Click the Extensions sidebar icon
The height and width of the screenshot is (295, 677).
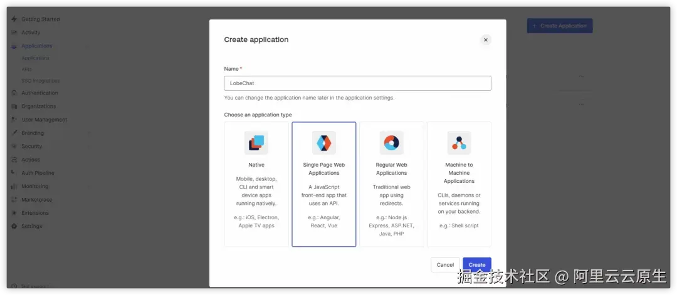[x=14, y=212]
